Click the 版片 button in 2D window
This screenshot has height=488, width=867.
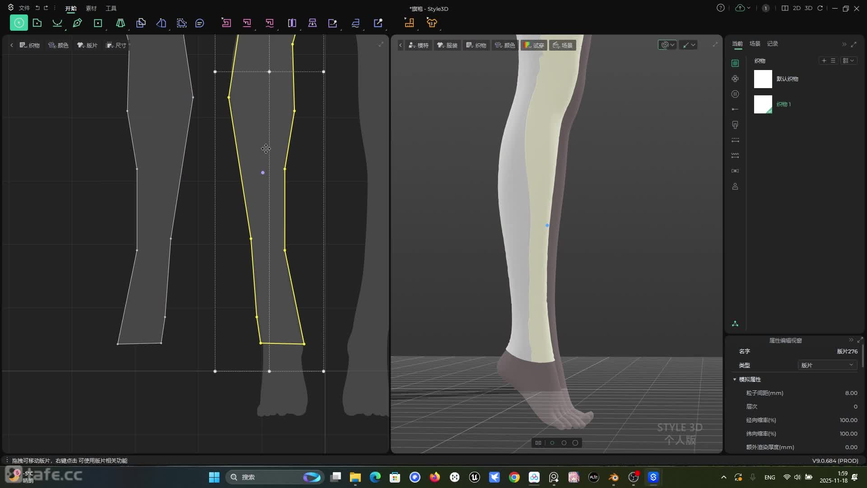coord(88,45)
